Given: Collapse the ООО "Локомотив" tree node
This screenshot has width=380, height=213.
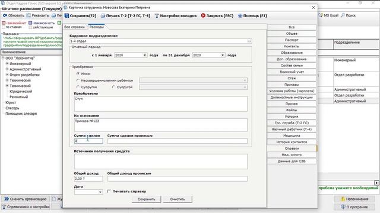Looking at the screenshot, I should tap(3, 58).
